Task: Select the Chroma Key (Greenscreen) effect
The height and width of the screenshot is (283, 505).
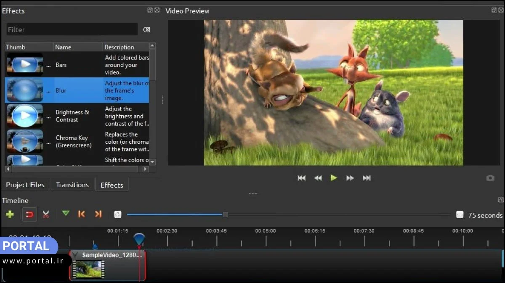Action: tap(74, 142)
